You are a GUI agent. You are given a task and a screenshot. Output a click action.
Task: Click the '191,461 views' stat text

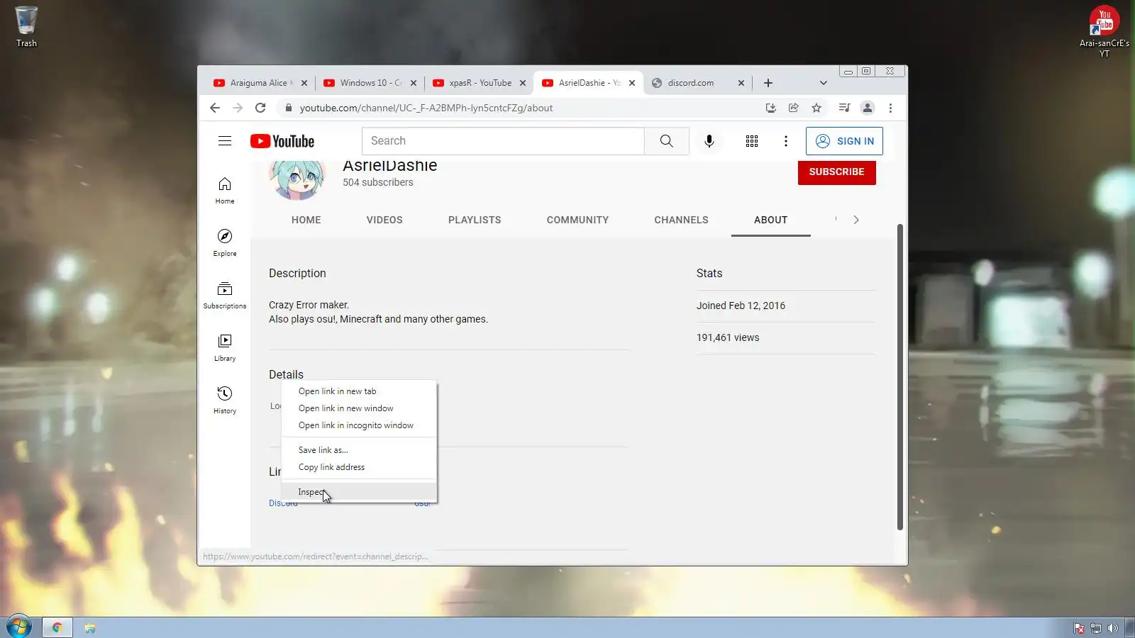point(728,337)
